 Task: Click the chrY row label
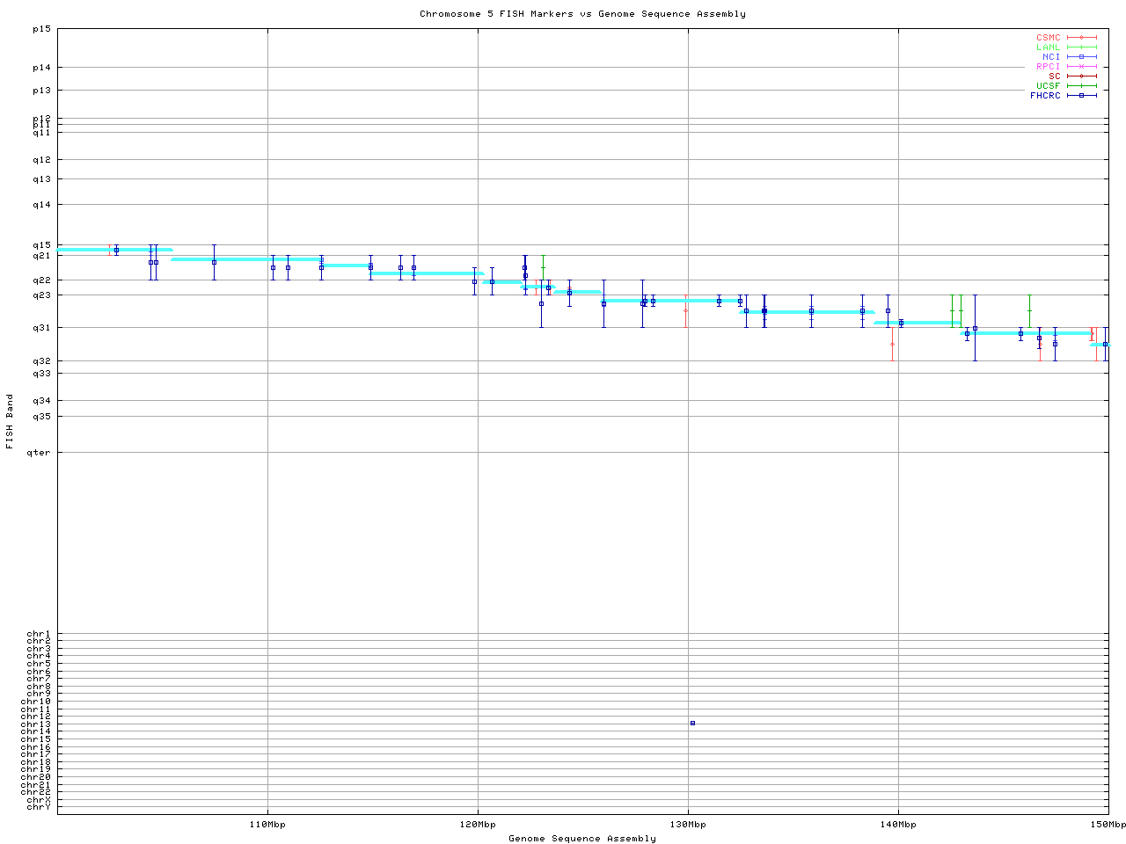click(x=40, y=807)
